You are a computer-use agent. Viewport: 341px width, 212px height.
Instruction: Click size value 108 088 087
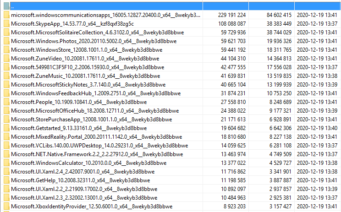232,24
